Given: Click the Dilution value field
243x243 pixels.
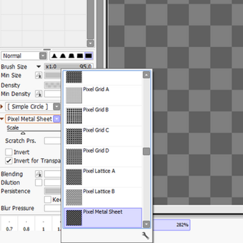Looking at the screenshot, I should [53, 183].
